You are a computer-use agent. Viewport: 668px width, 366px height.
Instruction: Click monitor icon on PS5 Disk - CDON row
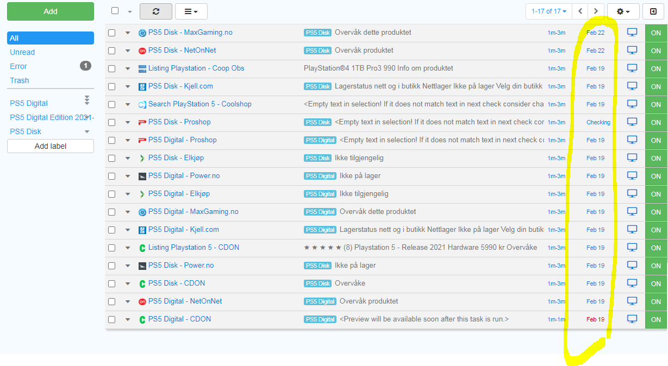tap(632, 283)
